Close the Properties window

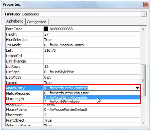pyautogui.click(x=146, y=4)
